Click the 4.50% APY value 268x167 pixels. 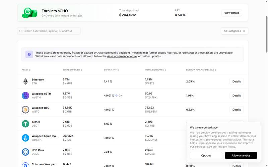(180, 15)
